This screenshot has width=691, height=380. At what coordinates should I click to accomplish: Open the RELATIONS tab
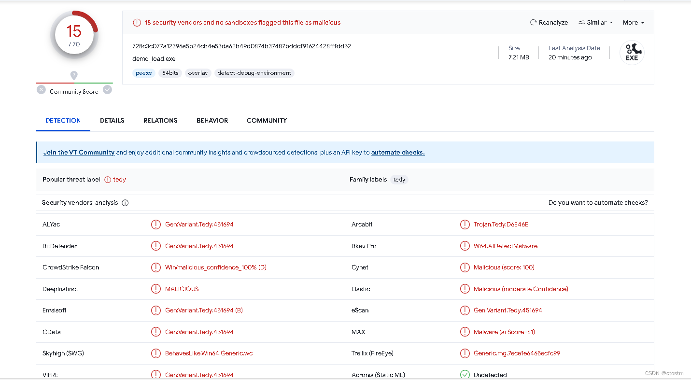pyautogui.click(x=160, y=121)
